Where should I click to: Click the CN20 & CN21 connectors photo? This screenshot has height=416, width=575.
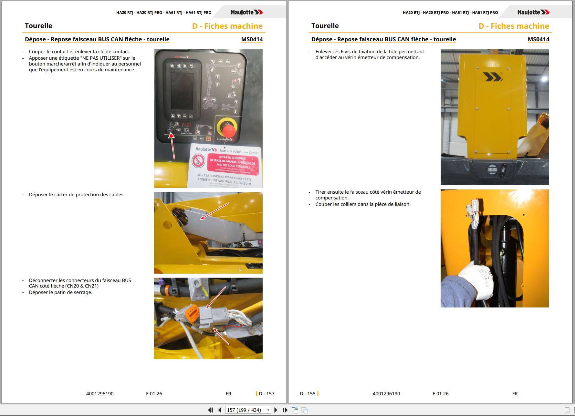click(x=208, y=318)
